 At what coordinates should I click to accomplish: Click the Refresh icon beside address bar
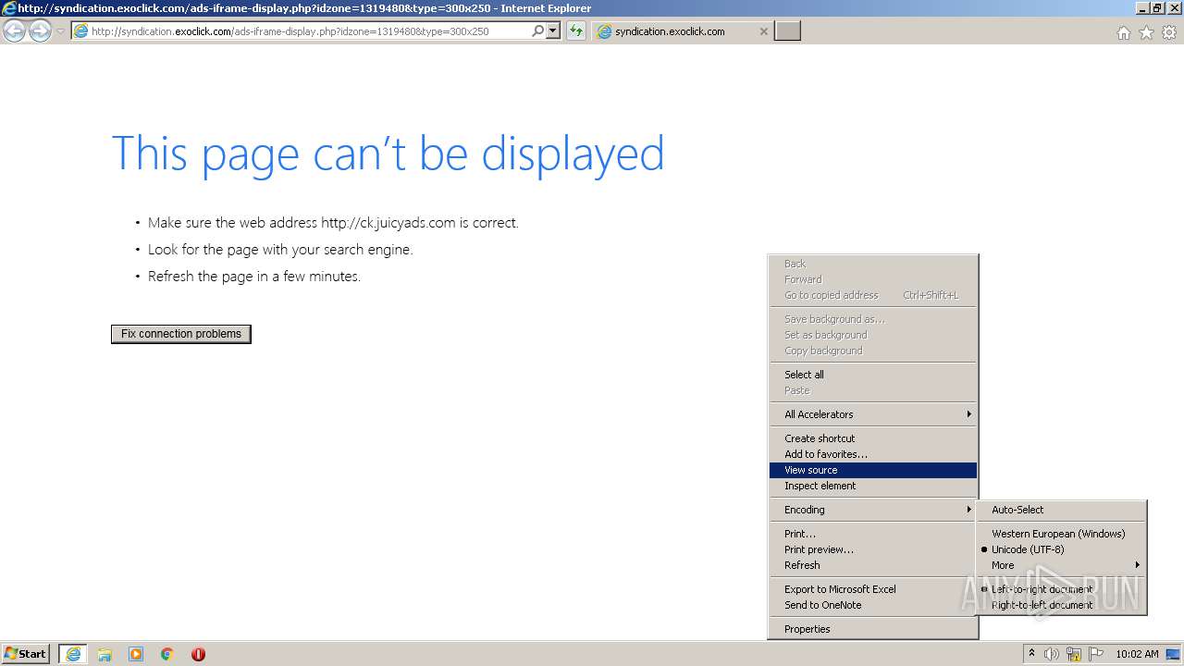point(576,31)
